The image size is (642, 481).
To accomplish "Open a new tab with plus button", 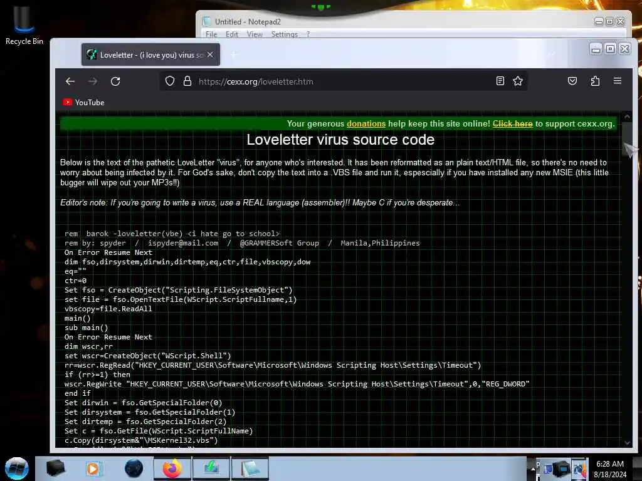I will pyautogui.click(x=233, y=54).
